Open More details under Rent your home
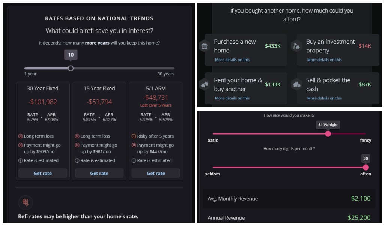 pos(232,98)
